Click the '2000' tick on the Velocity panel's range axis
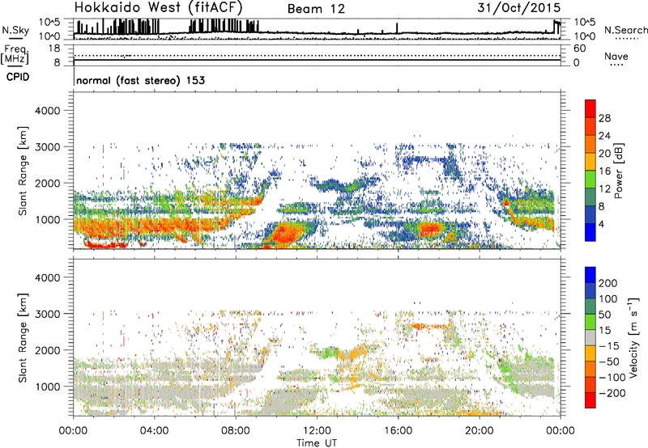Screen dimensions: 648x448 point(47,350)
